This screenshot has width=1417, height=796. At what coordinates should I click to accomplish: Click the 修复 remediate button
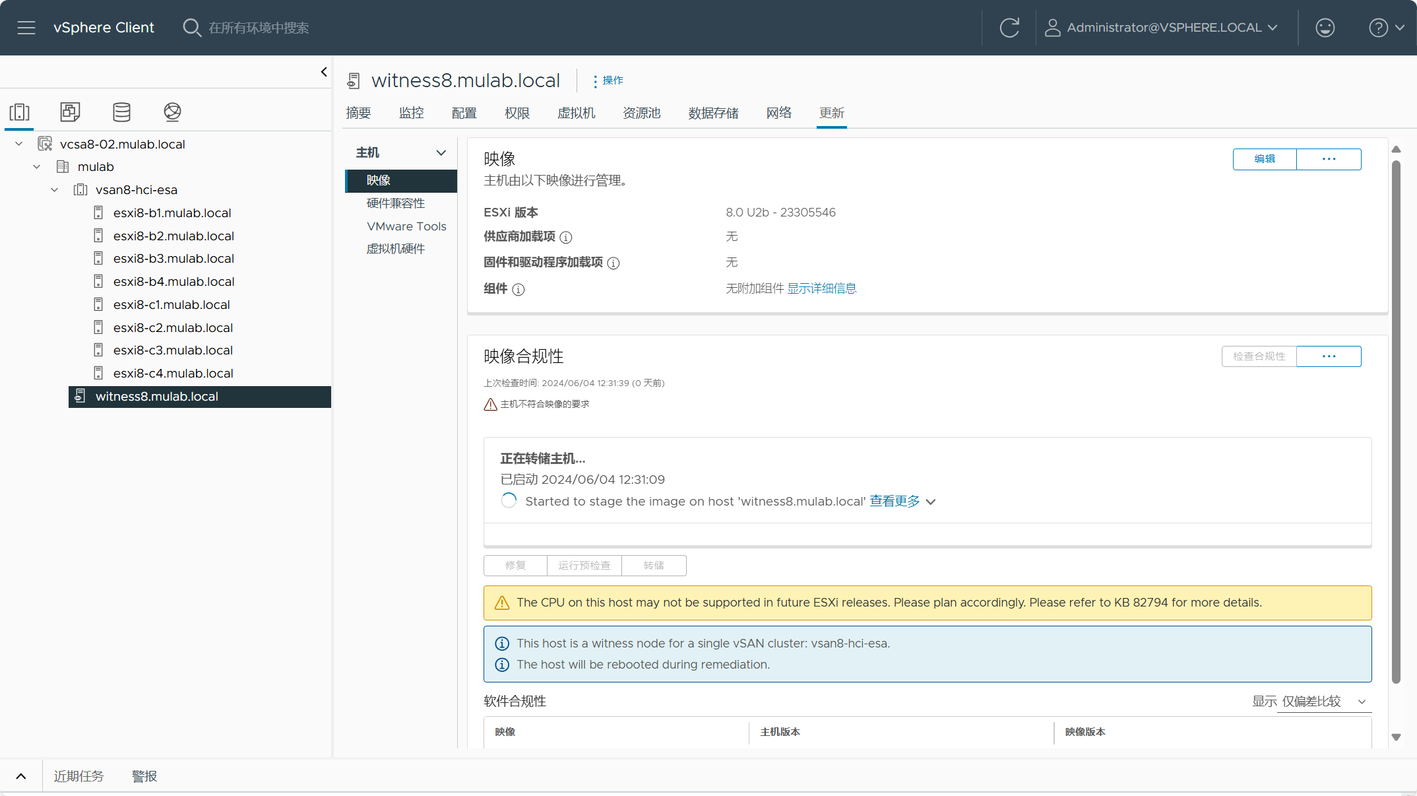[515, 566]
